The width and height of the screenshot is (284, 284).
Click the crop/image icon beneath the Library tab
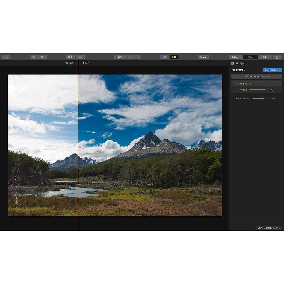232,63
